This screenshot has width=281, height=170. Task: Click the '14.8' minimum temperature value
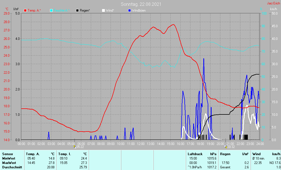click(x=51, y=158)
